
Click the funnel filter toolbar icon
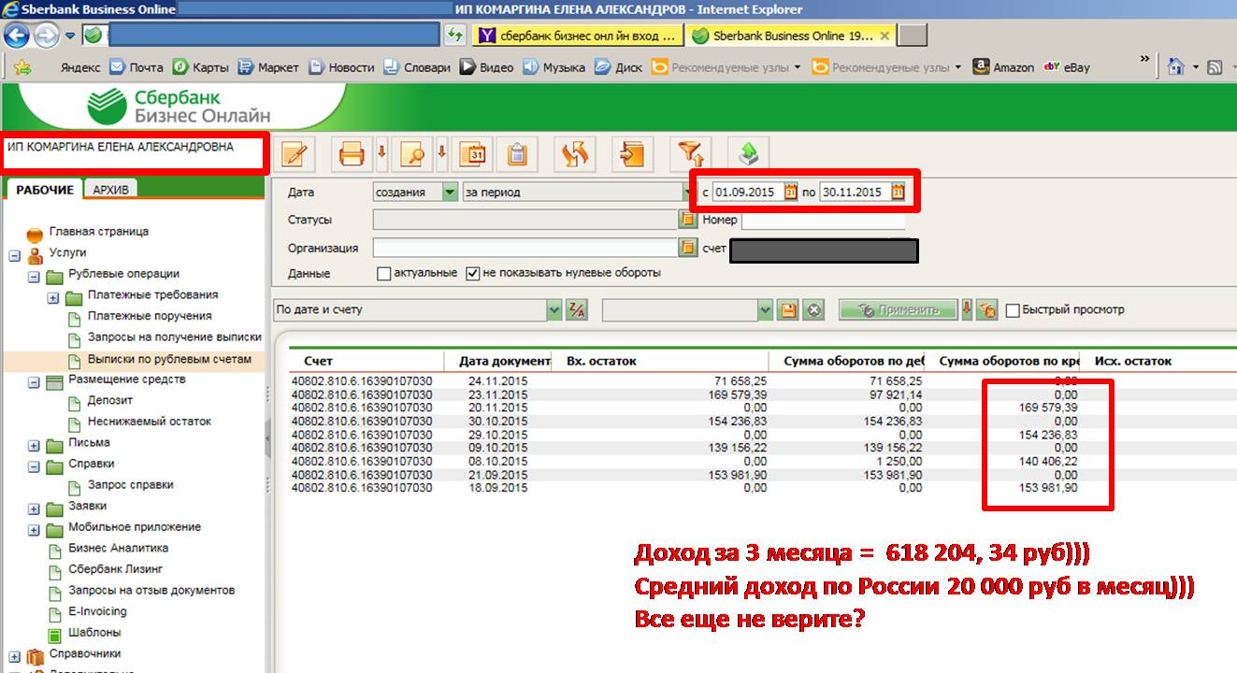click(x=693, y=153)
